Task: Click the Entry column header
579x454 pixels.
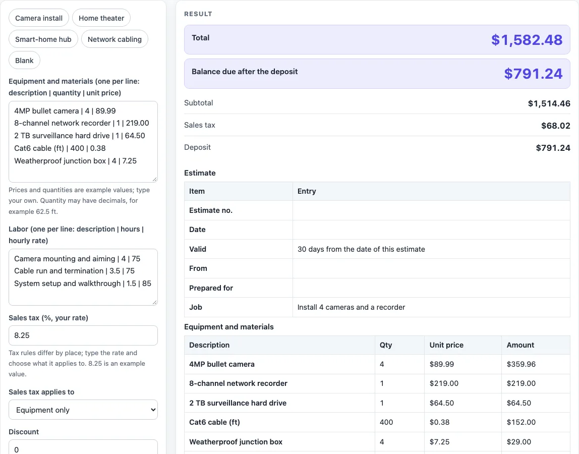Action: coord(307,191)
